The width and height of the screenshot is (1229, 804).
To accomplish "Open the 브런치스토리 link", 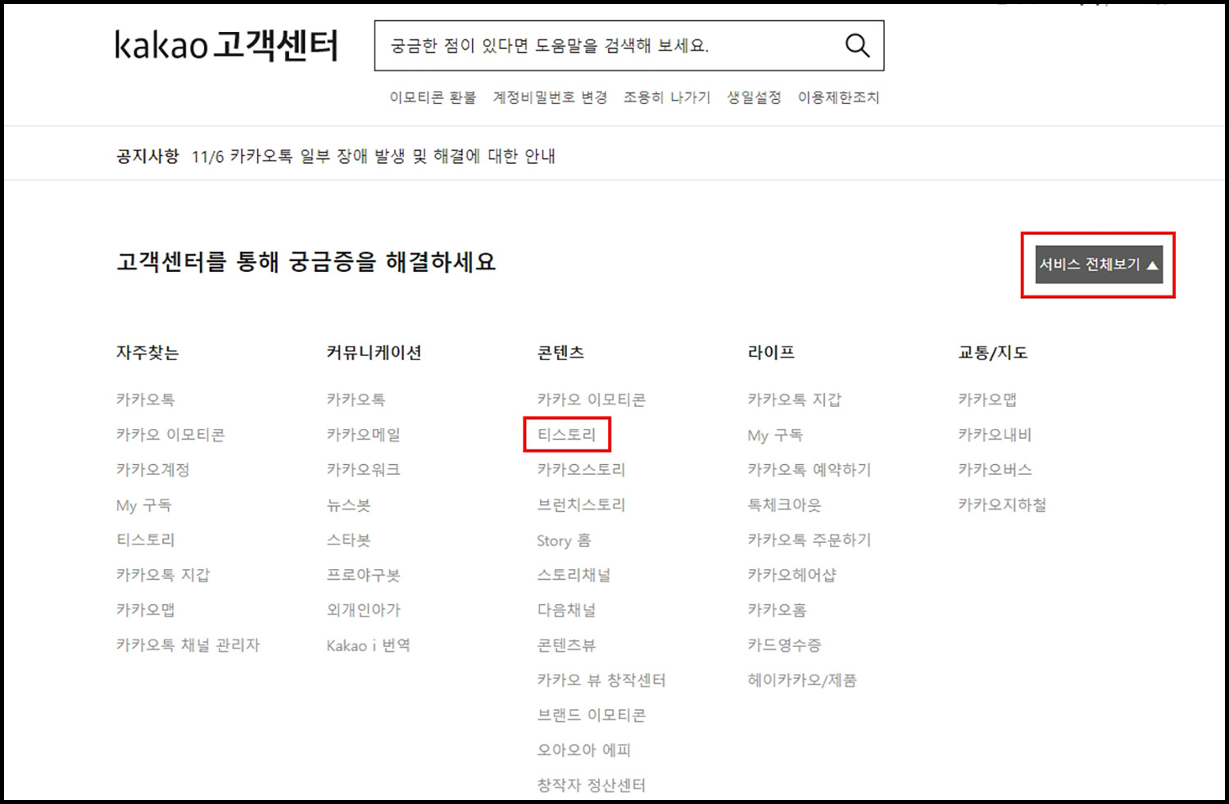I will point(582,505).
